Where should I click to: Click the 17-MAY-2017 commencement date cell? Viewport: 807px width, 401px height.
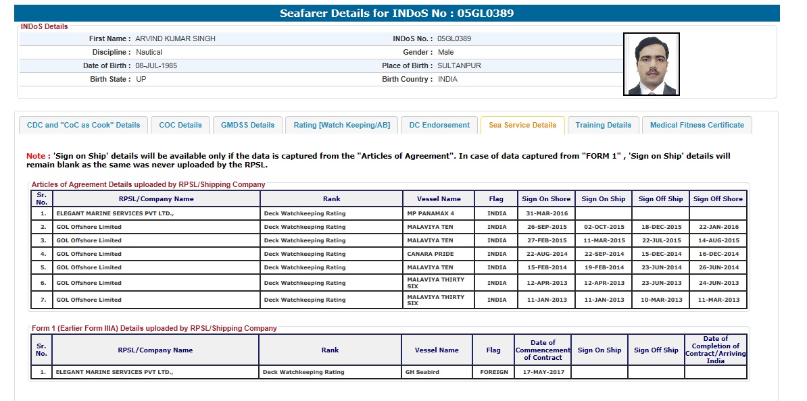[543, 372]
